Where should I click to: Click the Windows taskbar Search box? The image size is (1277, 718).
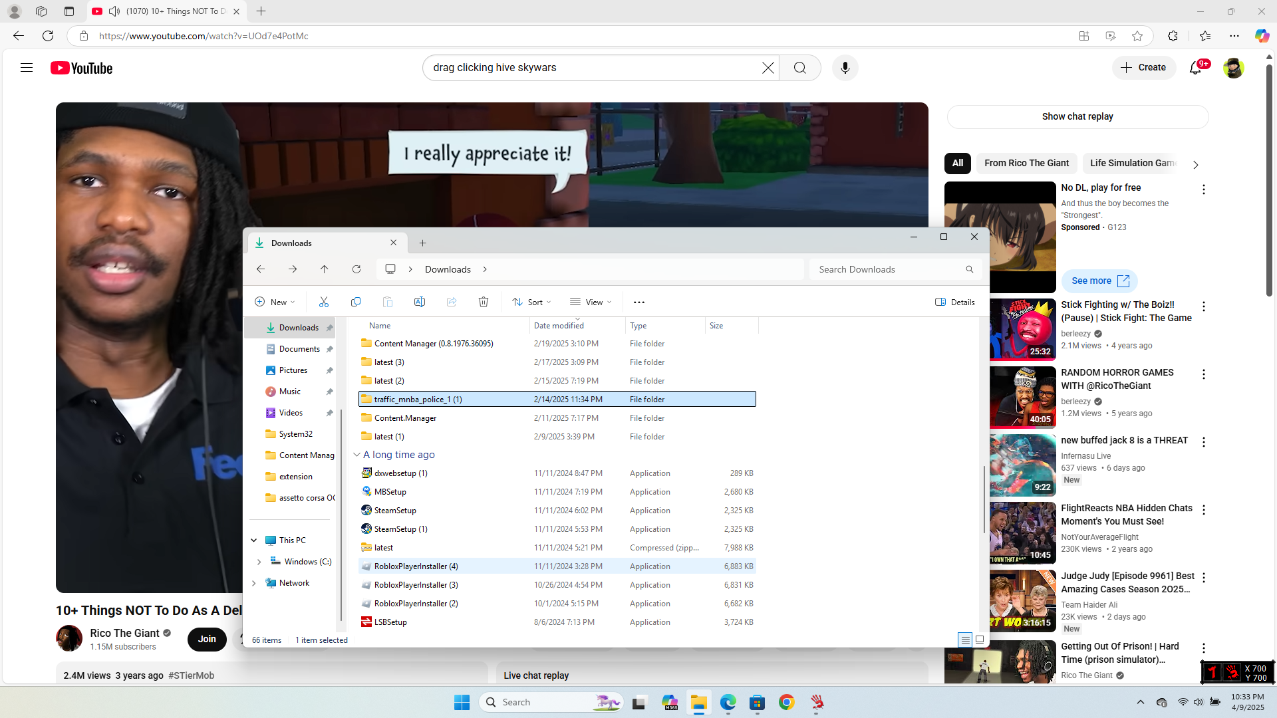pos(551,702)
